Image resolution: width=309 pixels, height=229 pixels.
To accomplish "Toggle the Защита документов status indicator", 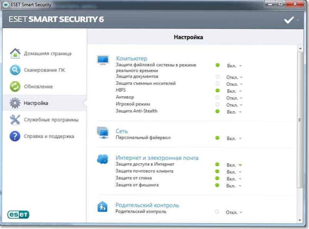I will pos(217,77).
